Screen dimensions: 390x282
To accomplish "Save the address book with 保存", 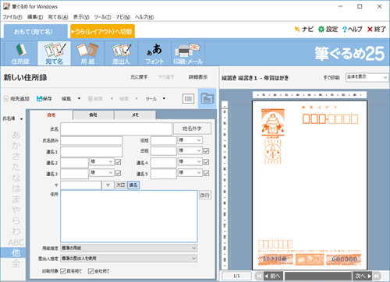I will [44, 99].
